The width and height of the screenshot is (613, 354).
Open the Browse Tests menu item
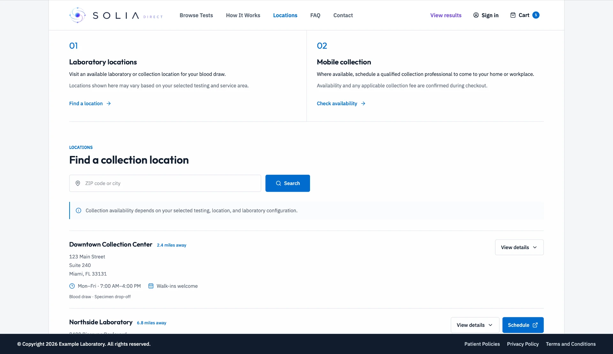(196, 15)
